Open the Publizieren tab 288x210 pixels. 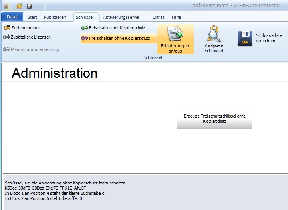55,17
